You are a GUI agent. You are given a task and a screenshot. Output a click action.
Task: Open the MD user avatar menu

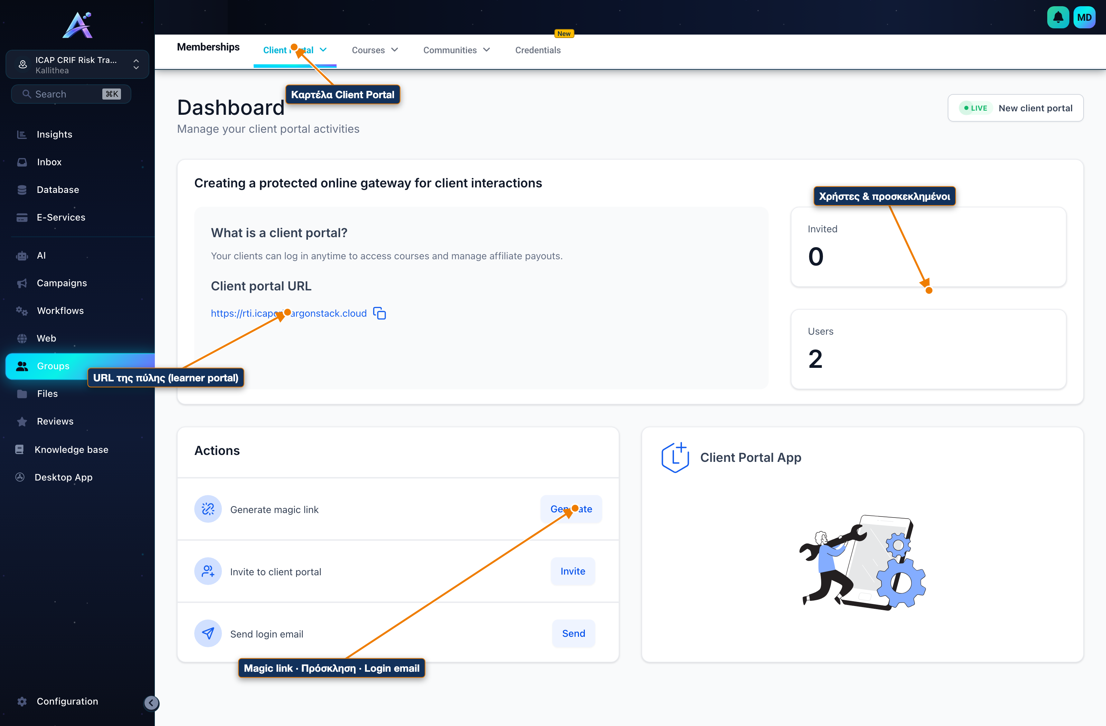point(1085,17)
